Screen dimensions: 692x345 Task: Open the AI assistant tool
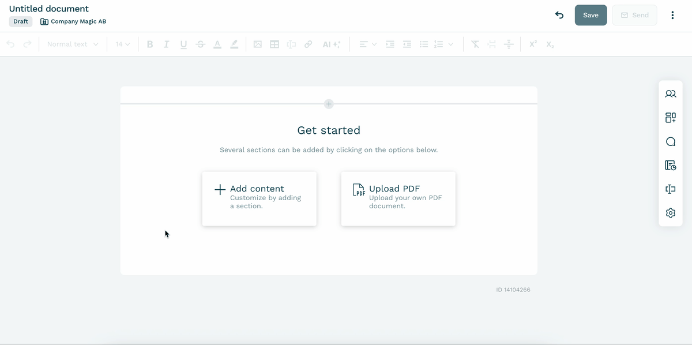tap(331, 44)
